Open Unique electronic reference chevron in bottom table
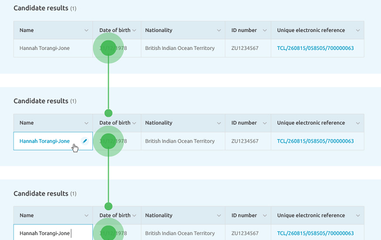 click(x=357, y=215)
